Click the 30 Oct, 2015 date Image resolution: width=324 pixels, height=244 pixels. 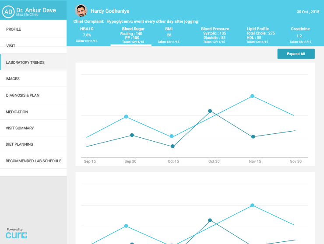point(308,12)
